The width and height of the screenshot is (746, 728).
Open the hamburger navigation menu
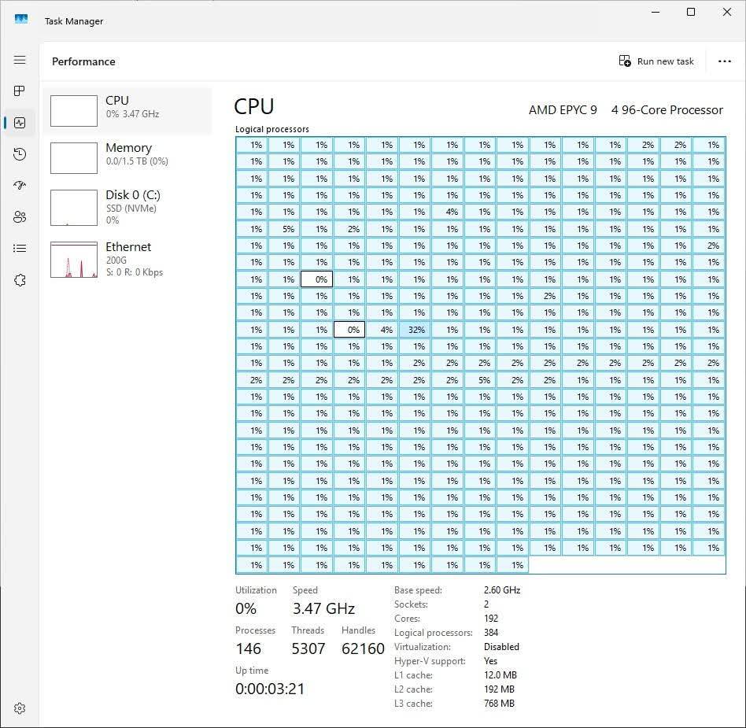[20, 60]
